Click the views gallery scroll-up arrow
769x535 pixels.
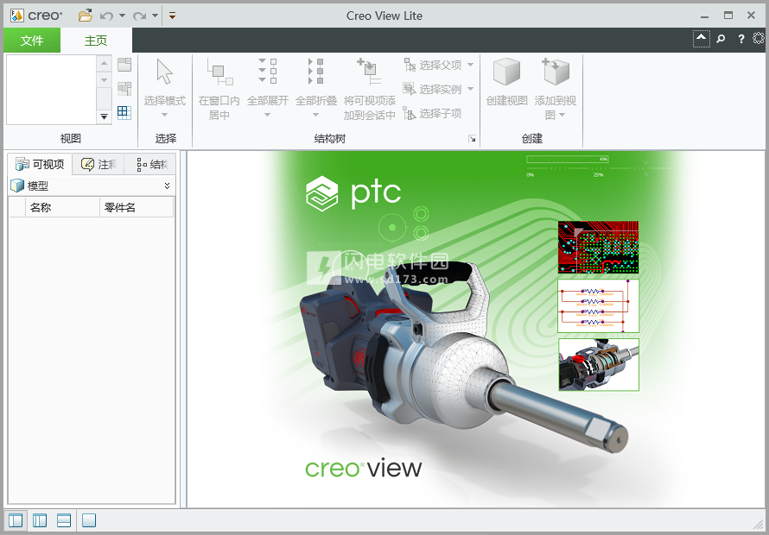point(104,63)
